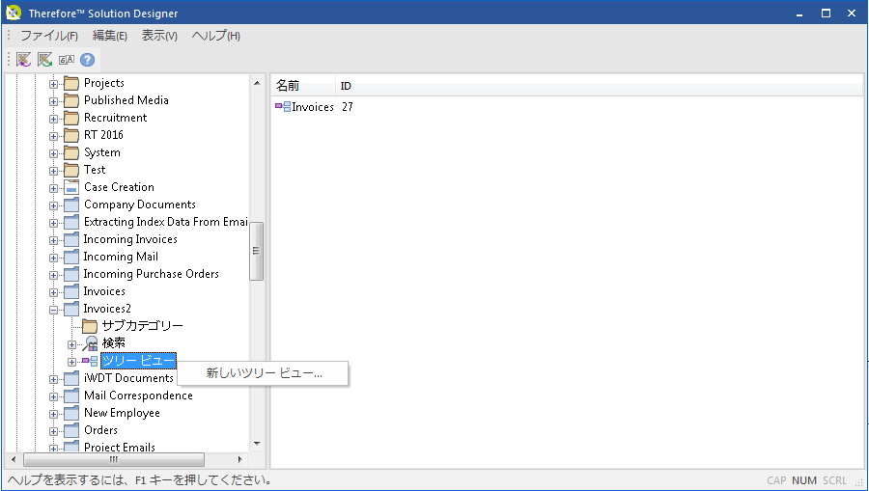Click the Published Media folder icon
The width and height of the screenshot is (869, 491).
pos(70,100)
